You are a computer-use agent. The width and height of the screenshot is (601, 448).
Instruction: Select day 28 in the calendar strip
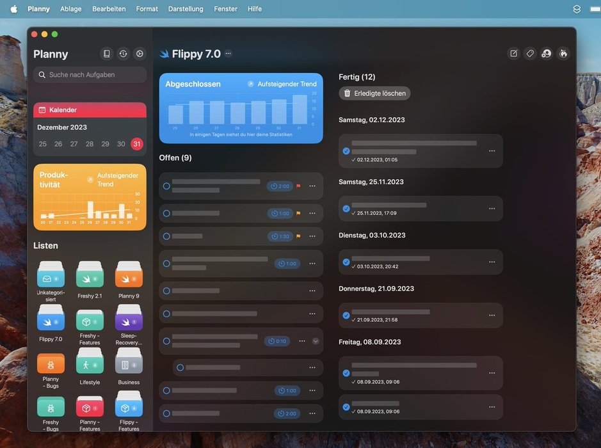[90, 144]
